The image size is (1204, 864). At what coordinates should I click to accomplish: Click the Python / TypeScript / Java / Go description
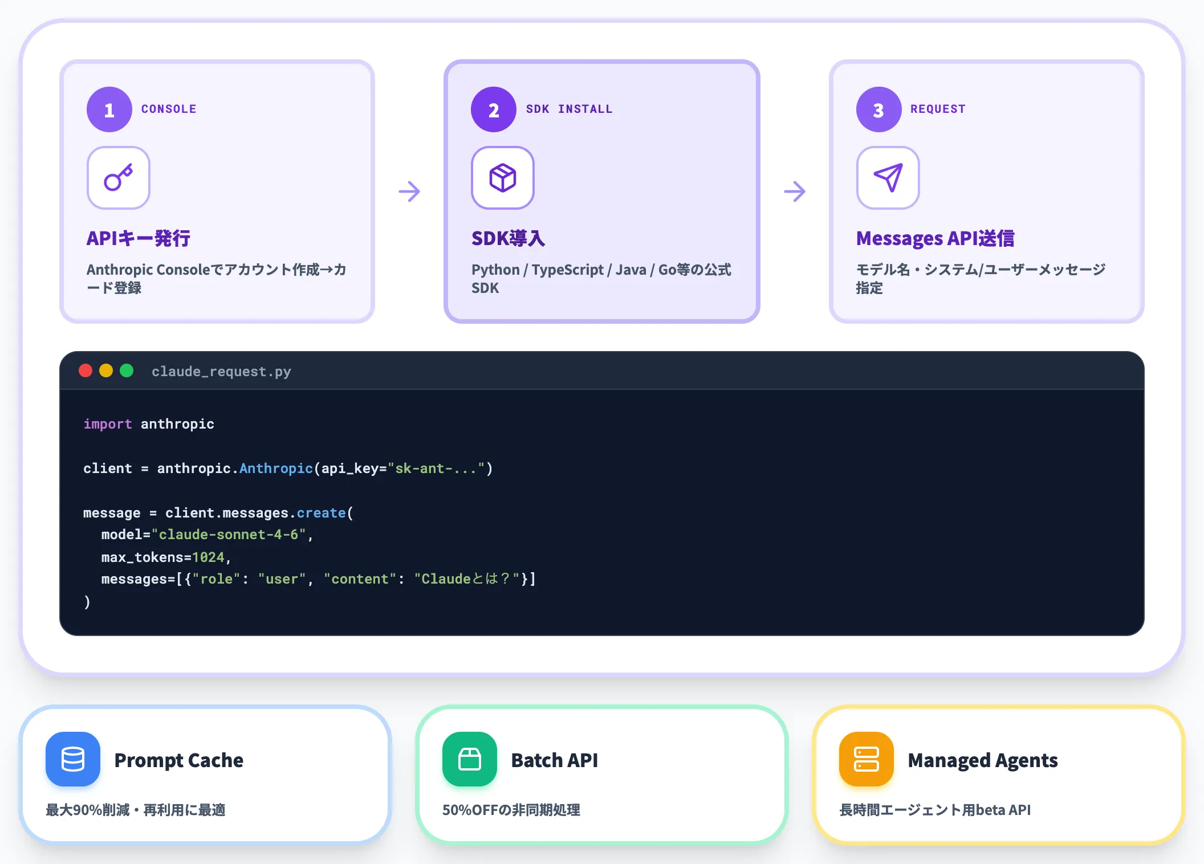601,279
